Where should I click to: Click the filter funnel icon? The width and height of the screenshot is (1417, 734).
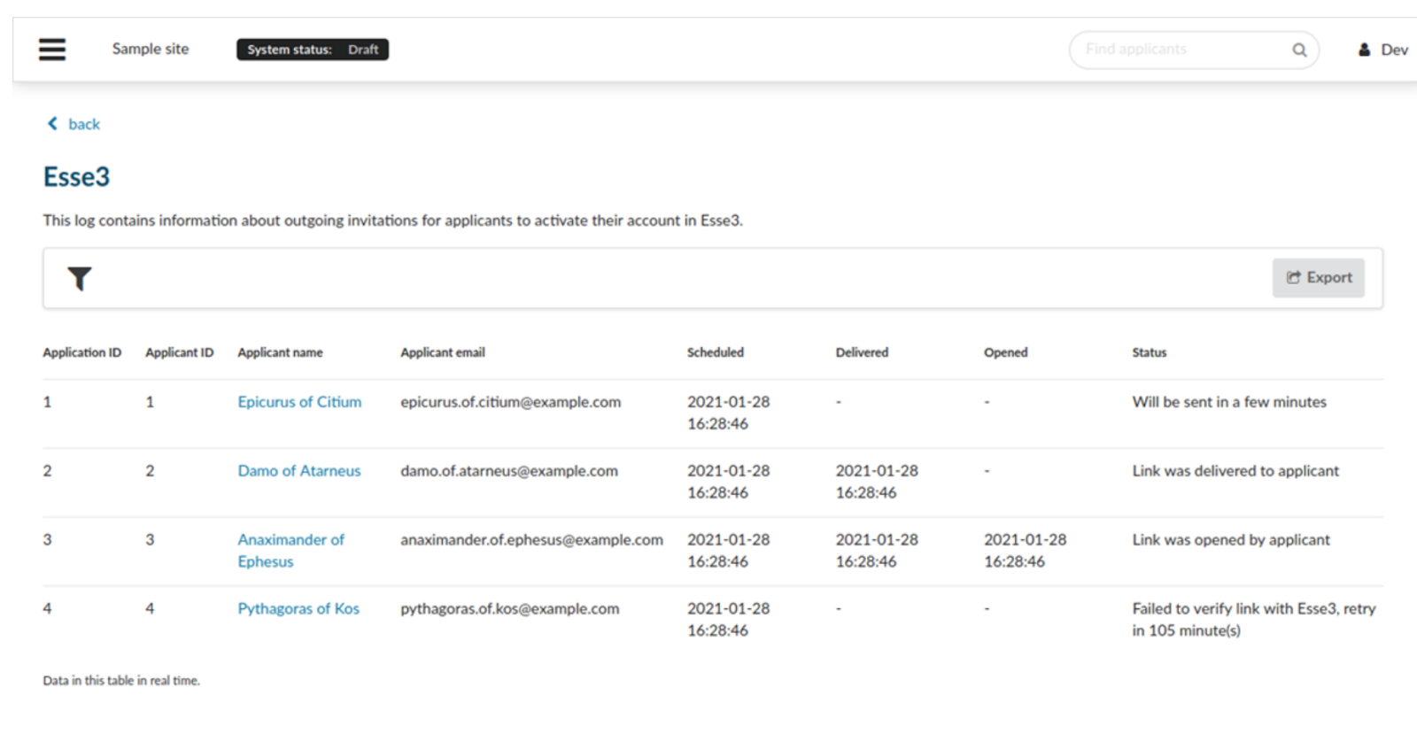(80, 279)
